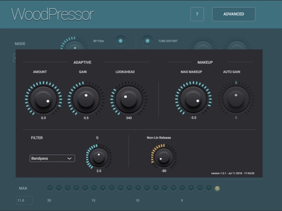Click the Q value 2.0
This screenshot has height=211, width=282.
99,171
